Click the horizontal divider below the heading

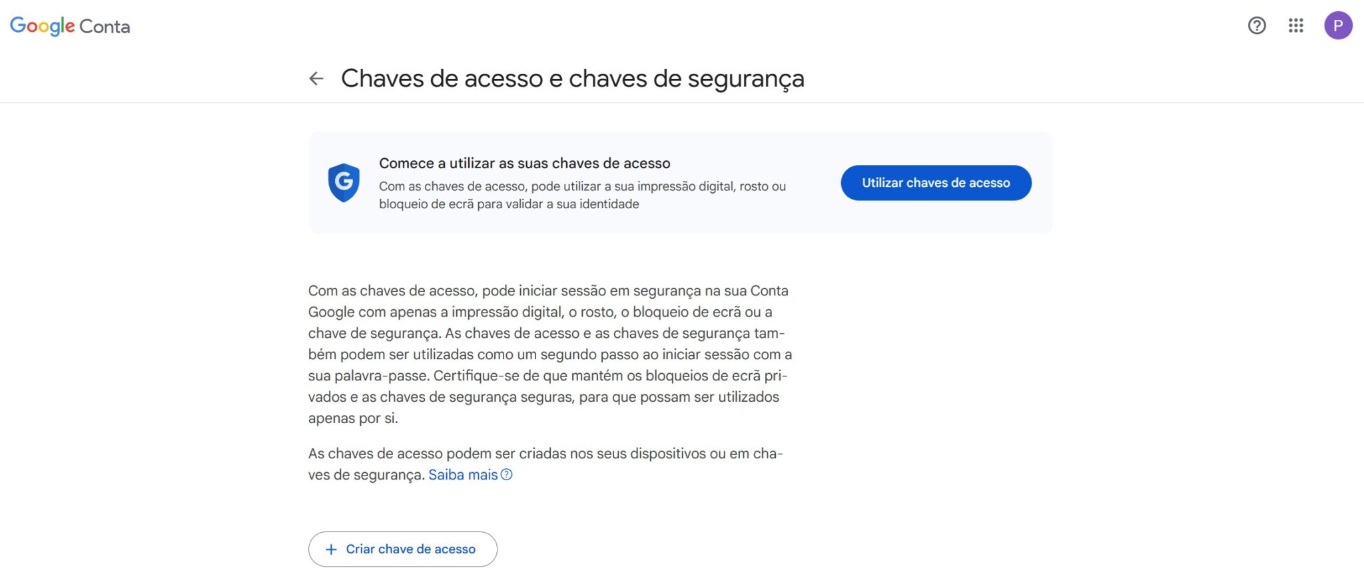click(x=682, y=103)
